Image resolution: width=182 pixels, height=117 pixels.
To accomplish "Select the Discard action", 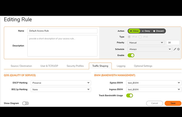I will pos(158,31).
